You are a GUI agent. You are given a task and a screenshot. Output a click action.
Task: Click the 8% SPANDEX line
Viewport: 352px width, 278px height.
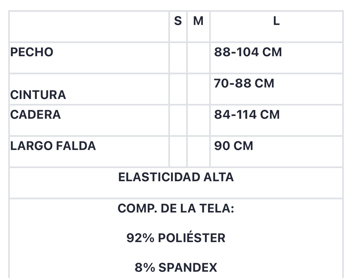pyautogui.click(x=176, y=267)
